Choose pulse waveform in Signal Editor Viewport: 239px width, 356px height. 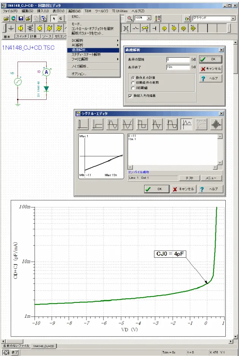[83, 124]
